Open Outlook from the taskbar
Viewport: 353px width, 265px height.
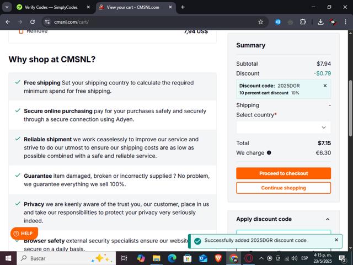(203, 258)
